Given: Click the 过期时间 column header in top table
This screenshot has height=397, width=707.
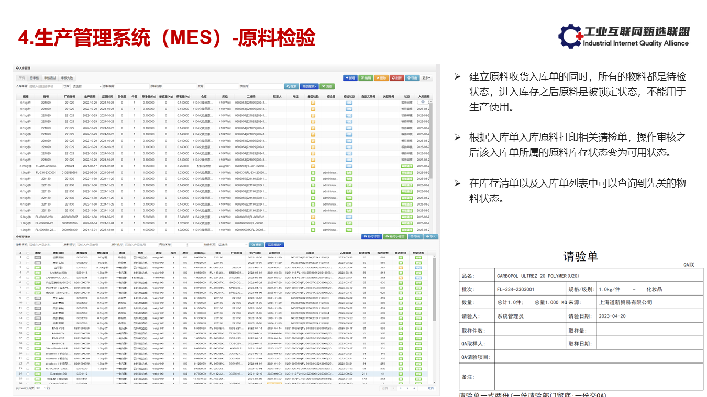Looking at the screenshot, I should pos(107,96).
